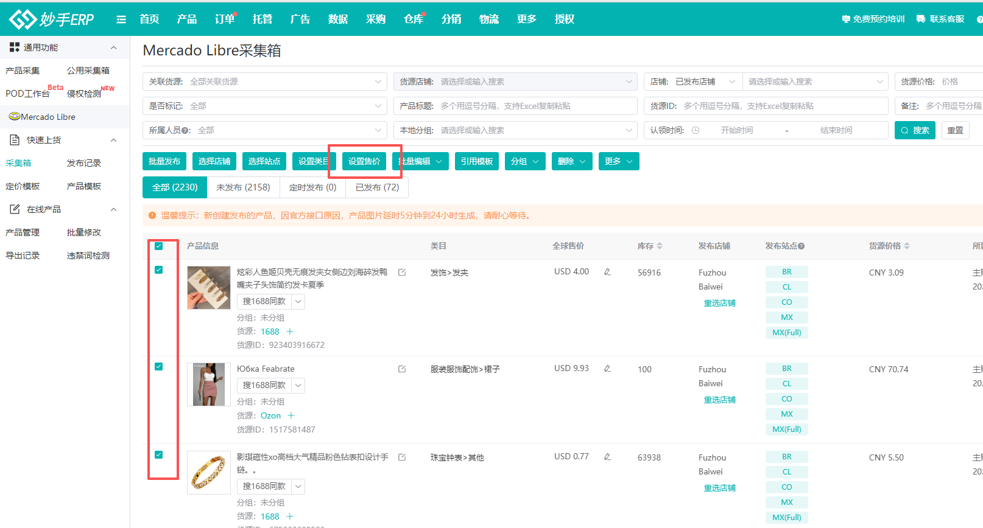Open the 批量编辑 dropdown button
983x528 pixels.
[x=421, y=161]
